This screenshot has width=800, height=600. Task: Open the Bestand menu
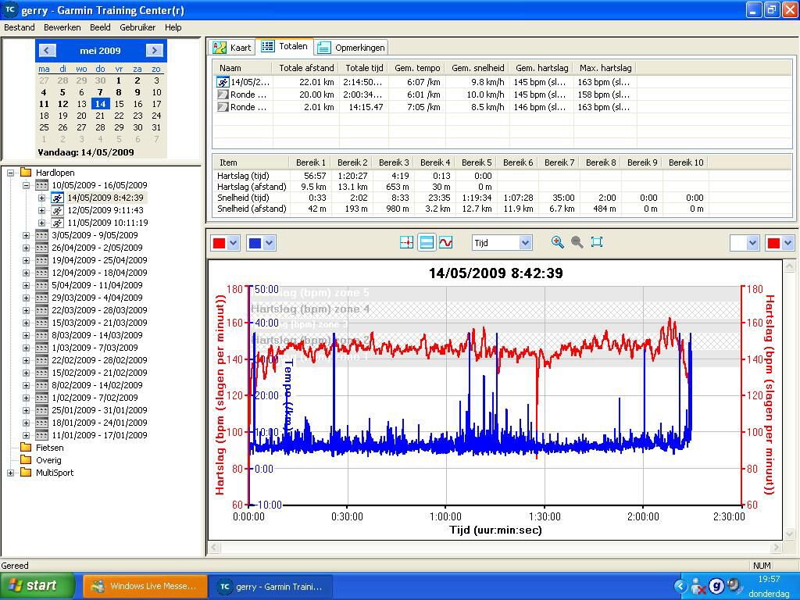(20, 27)
